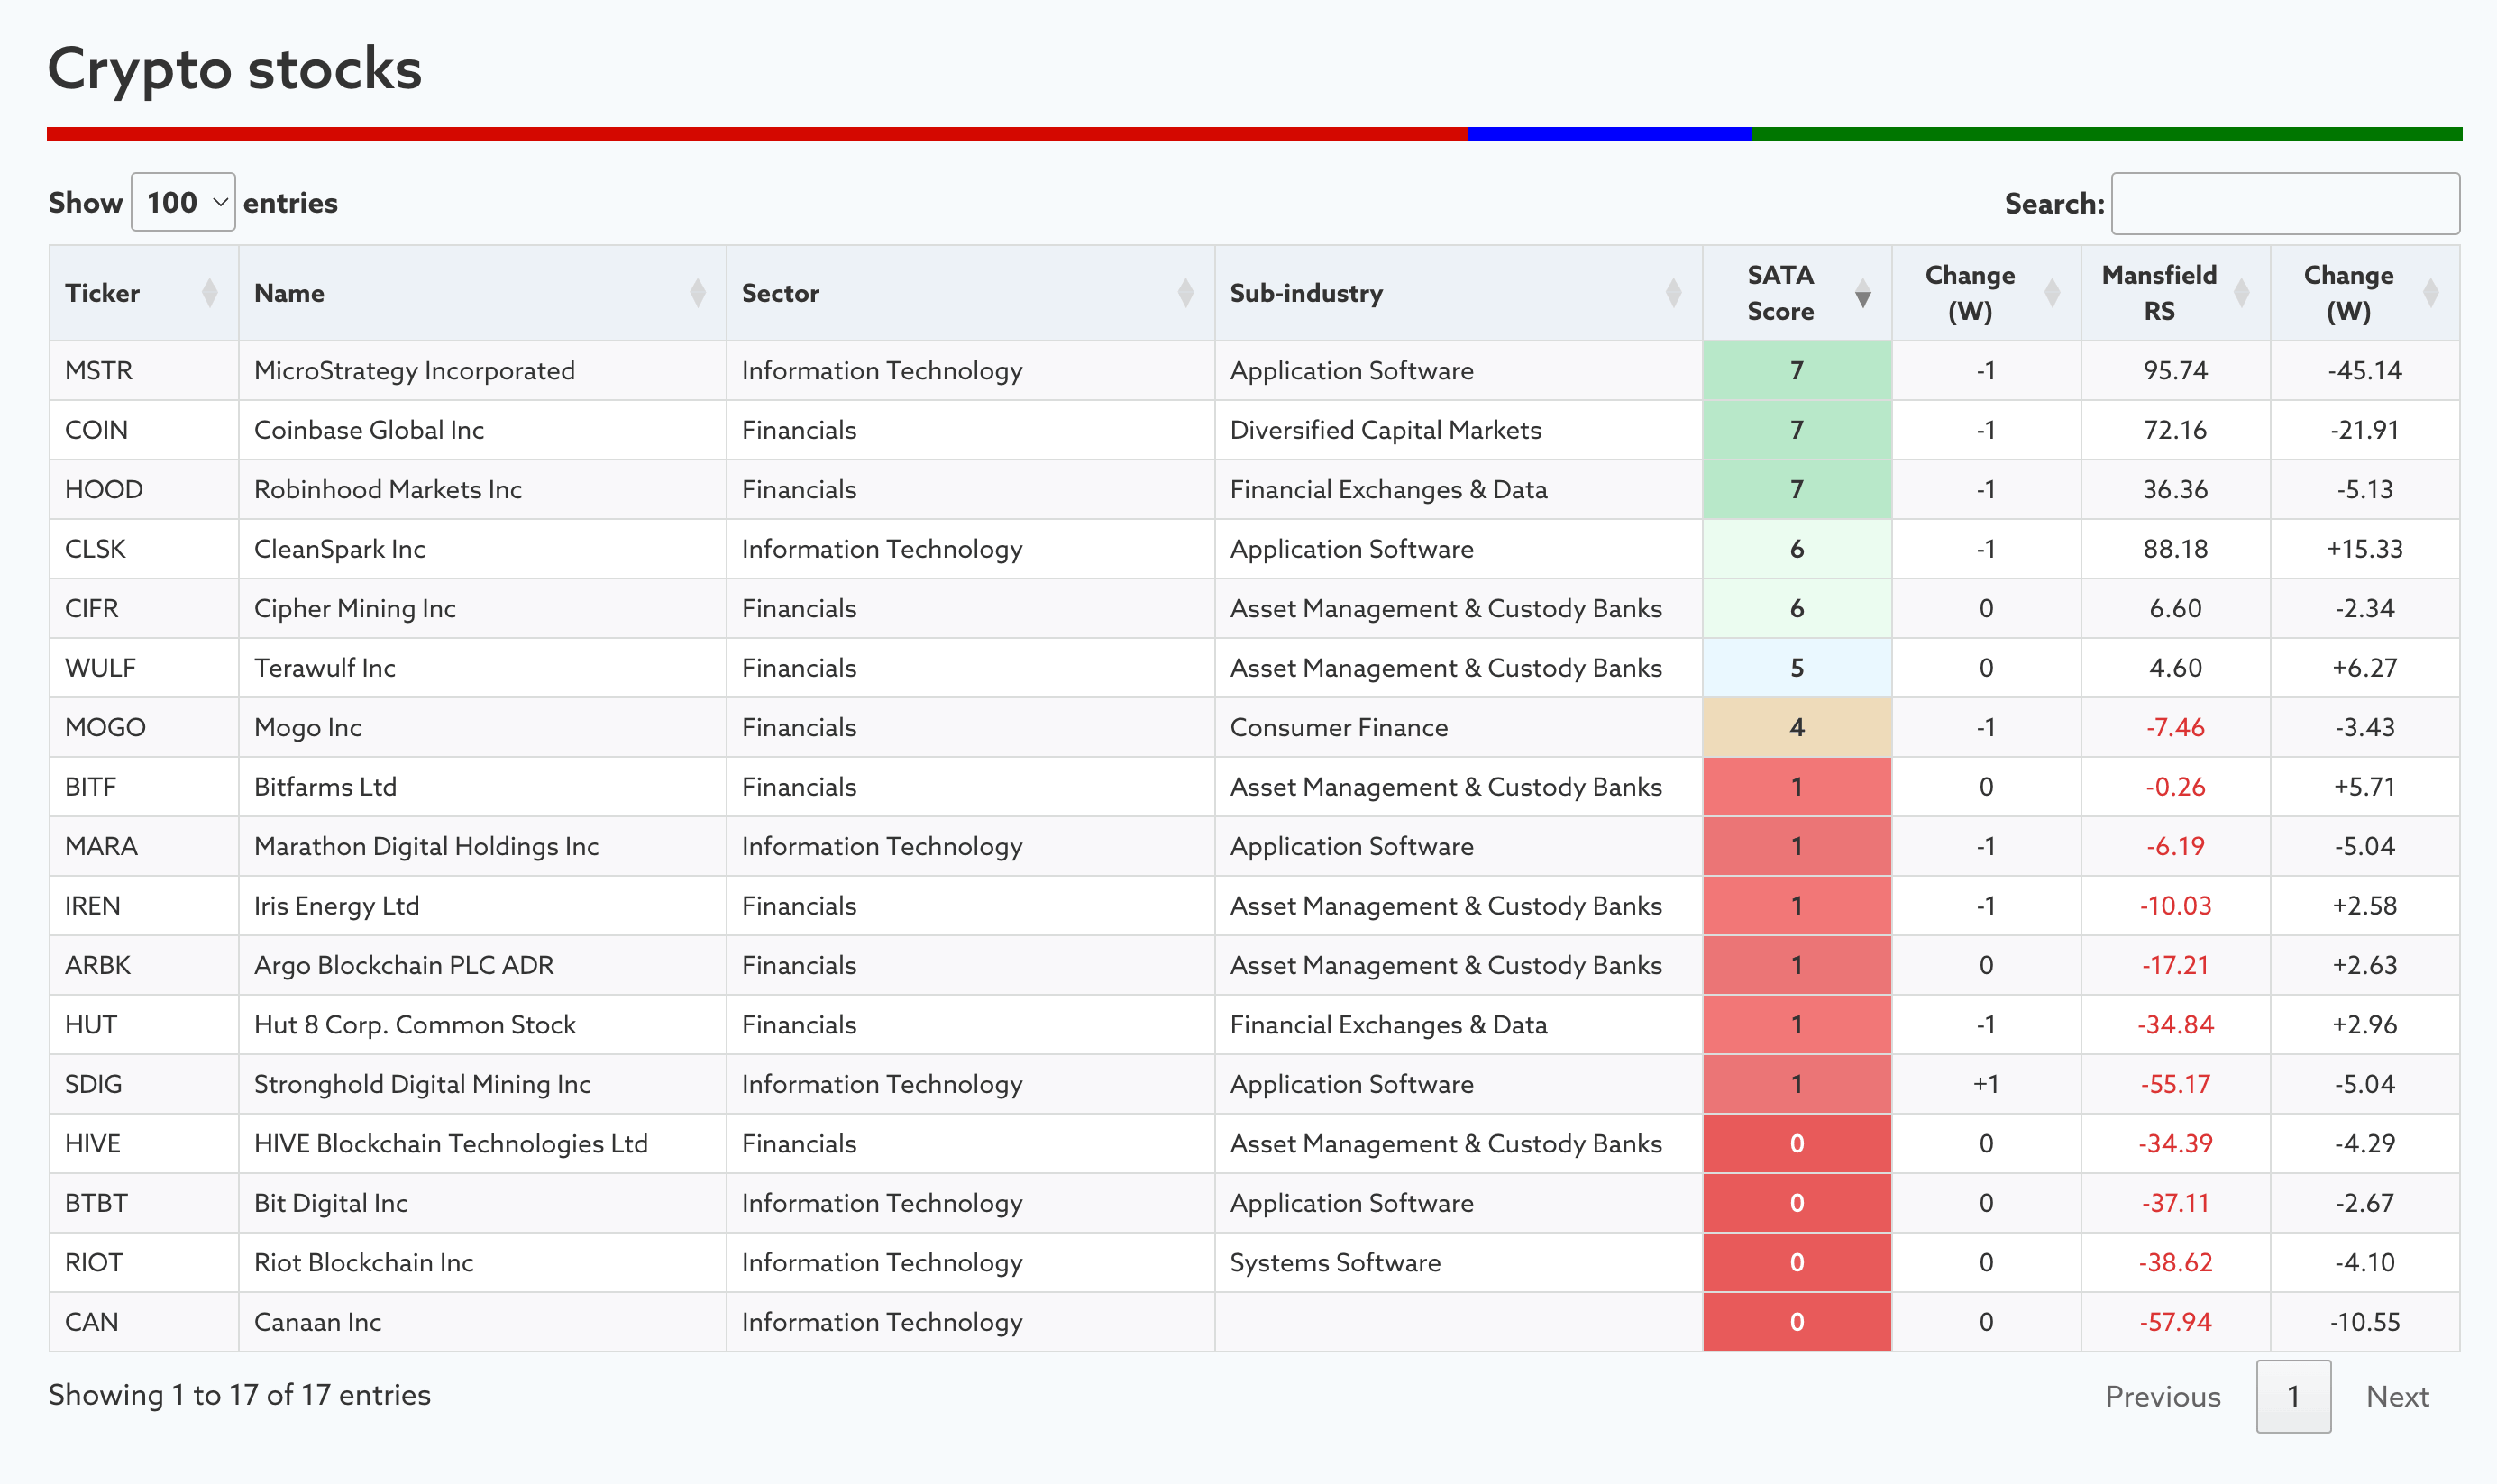
Task: Click weekly change value +15.33
Action: click(x=2364, y=549)
